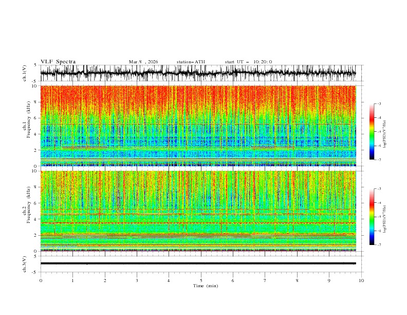
Task: Click the time-axis tick label "6"
Action: [233, 281]
